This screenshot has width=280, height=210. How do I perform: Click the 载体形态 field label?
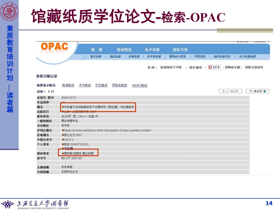[43, 116]
